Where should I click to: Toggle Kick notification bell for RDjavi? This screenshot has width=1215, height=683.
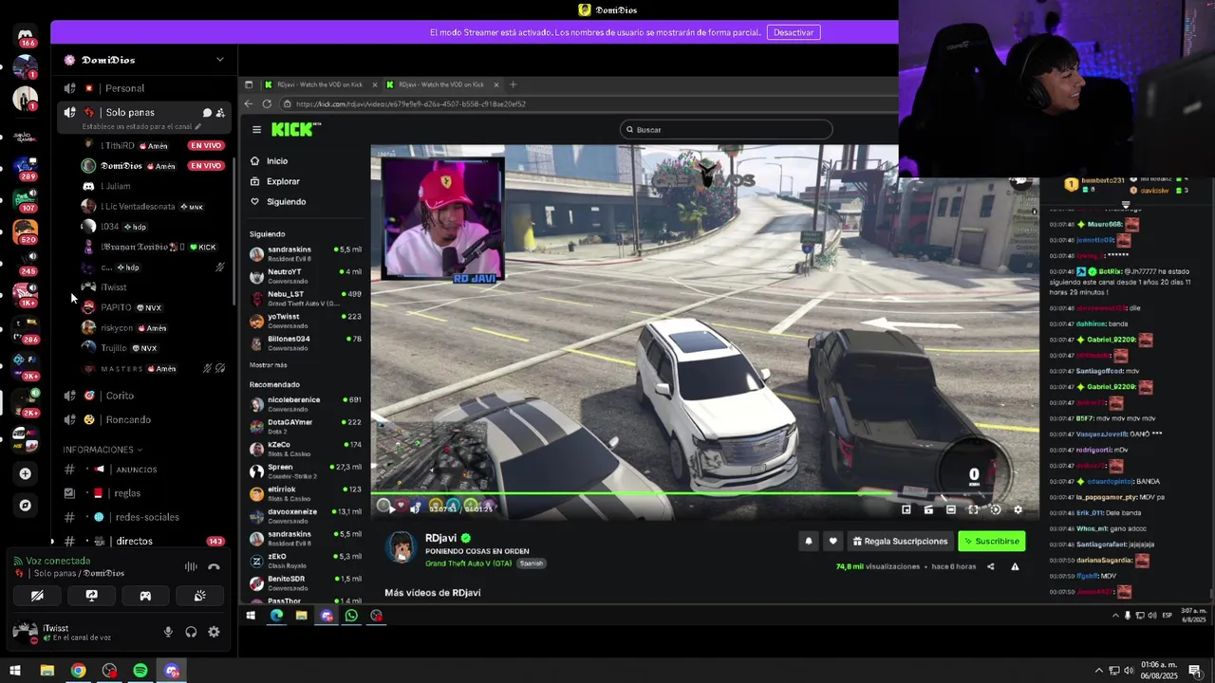coord(809,541)
